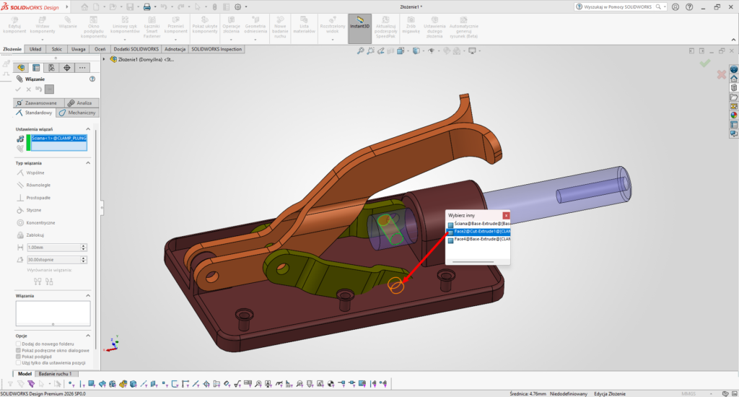
Task: Cancel with the red X in viewport corner
Action: 721,74
